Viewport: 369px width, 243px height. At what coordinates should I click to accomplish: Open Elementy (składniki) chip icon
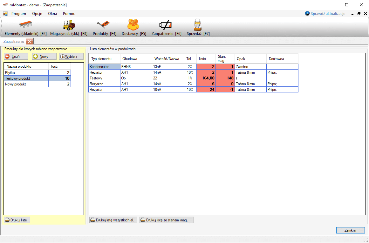(26, 25)
